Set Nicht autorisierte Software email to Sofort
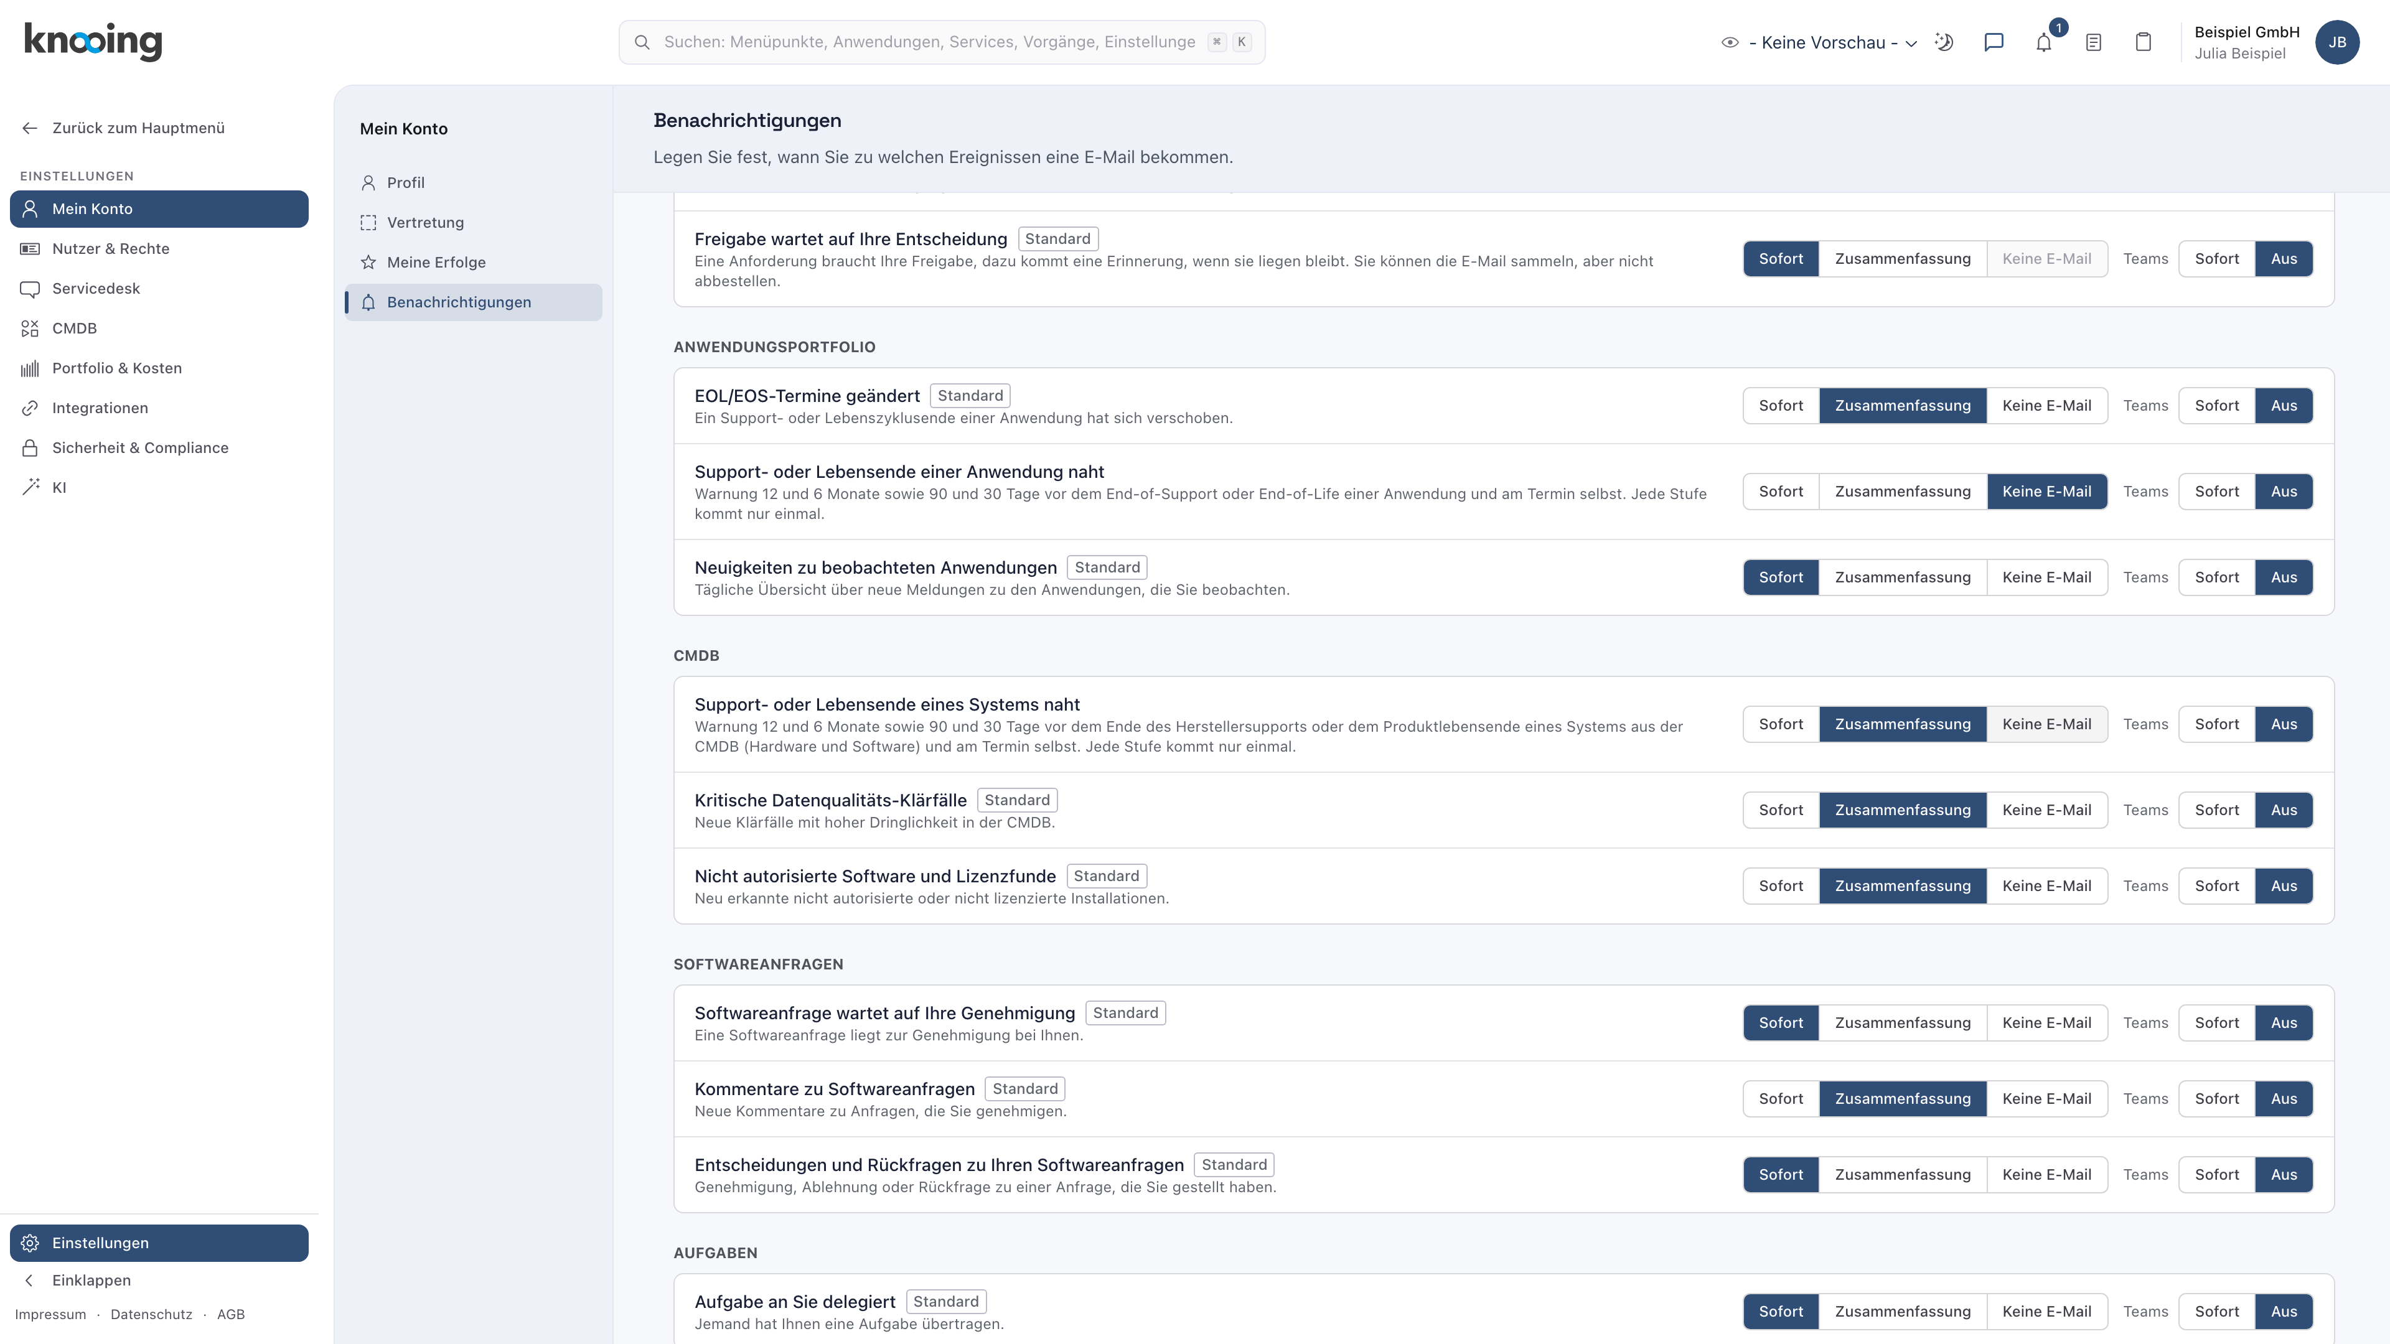The width and height of the screenshot is (2390, 1344). (x=1781, y=886)
